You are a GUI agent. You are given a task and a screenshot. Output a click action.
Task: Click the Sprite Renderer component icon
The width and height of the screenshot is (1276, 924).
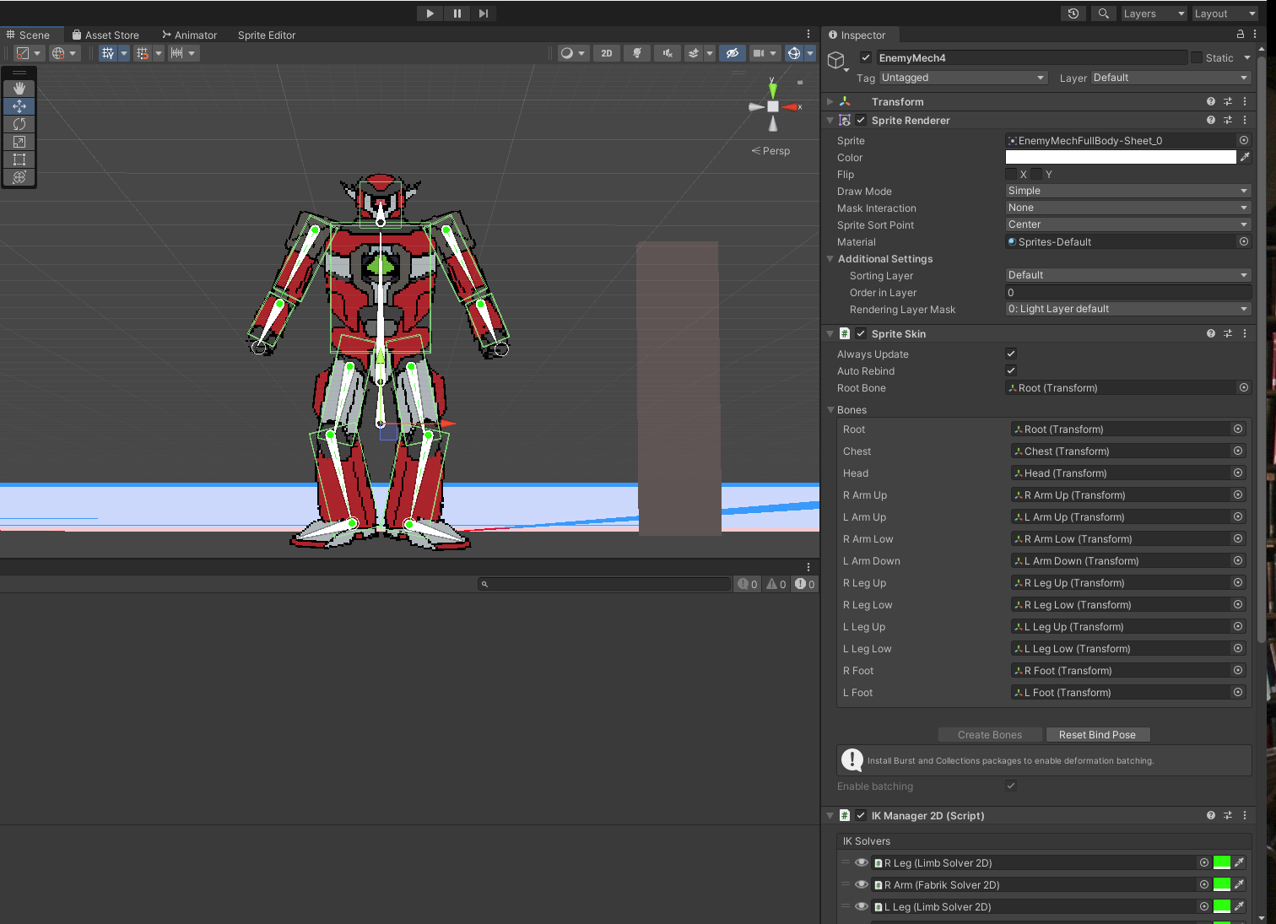click(845, 120)
